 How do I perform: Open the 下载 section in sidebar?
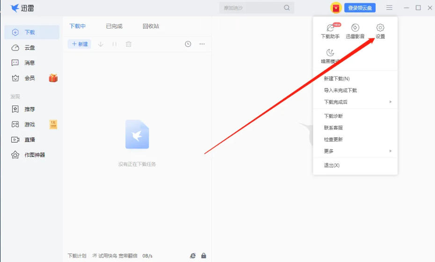click(x=32, y=32)
